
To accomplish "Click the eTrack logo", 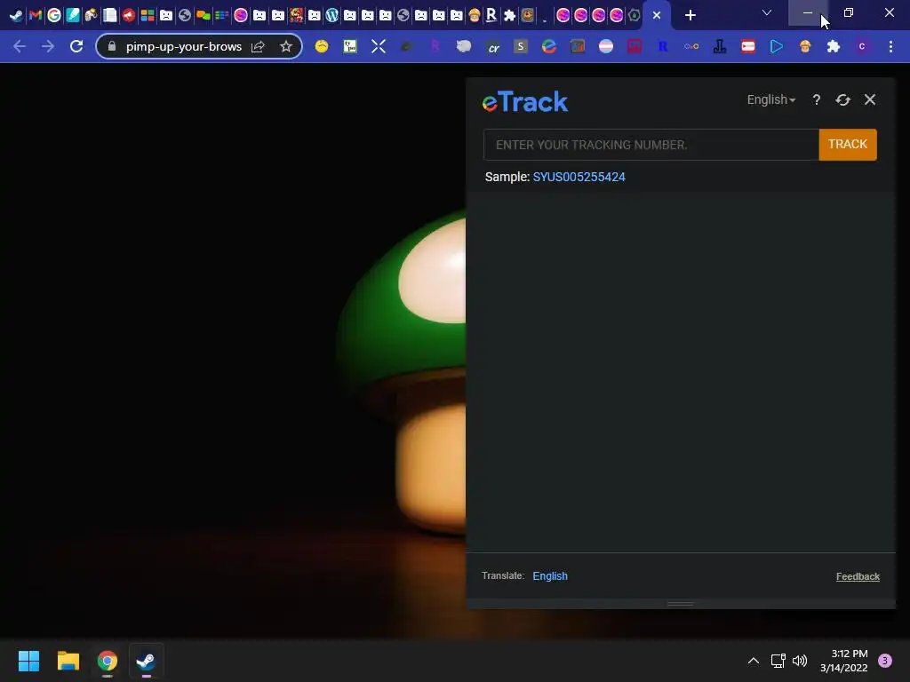I will pyautogui.click(x=524, y=102).
